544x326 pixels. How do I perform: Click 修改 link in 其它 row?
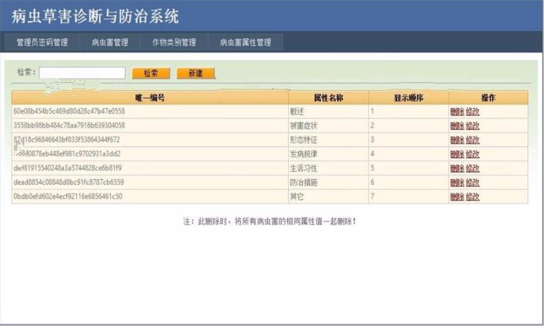[x=473, y=197]
